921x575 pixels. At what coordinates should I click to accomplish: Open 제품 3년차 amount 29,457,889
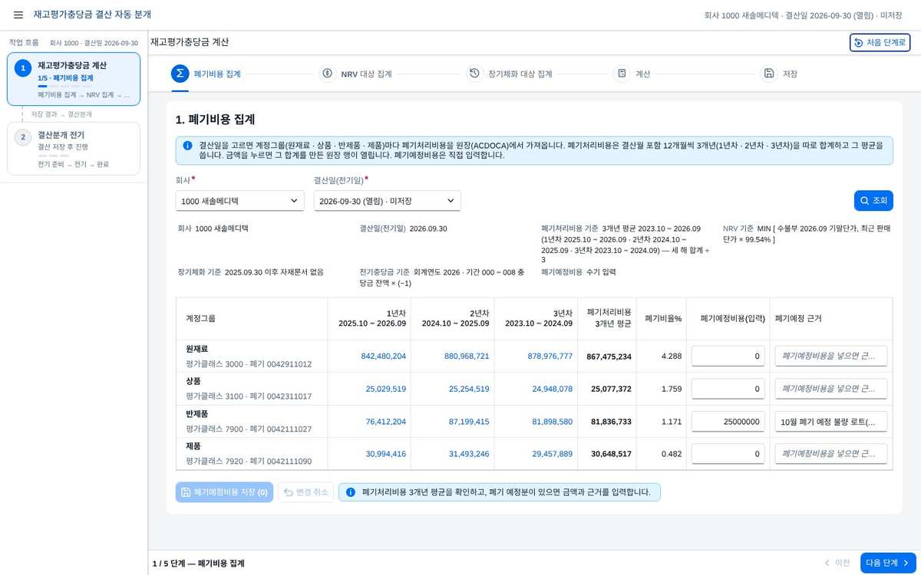tap(552, 454)
